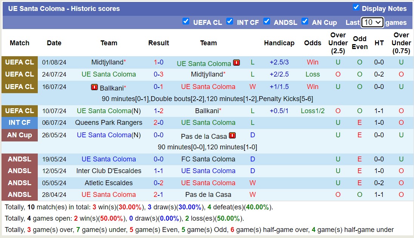The width and height of the screenshot is (414, 238).
Task: Click the Over Under (2.5) column header
Action: (338, 43)
